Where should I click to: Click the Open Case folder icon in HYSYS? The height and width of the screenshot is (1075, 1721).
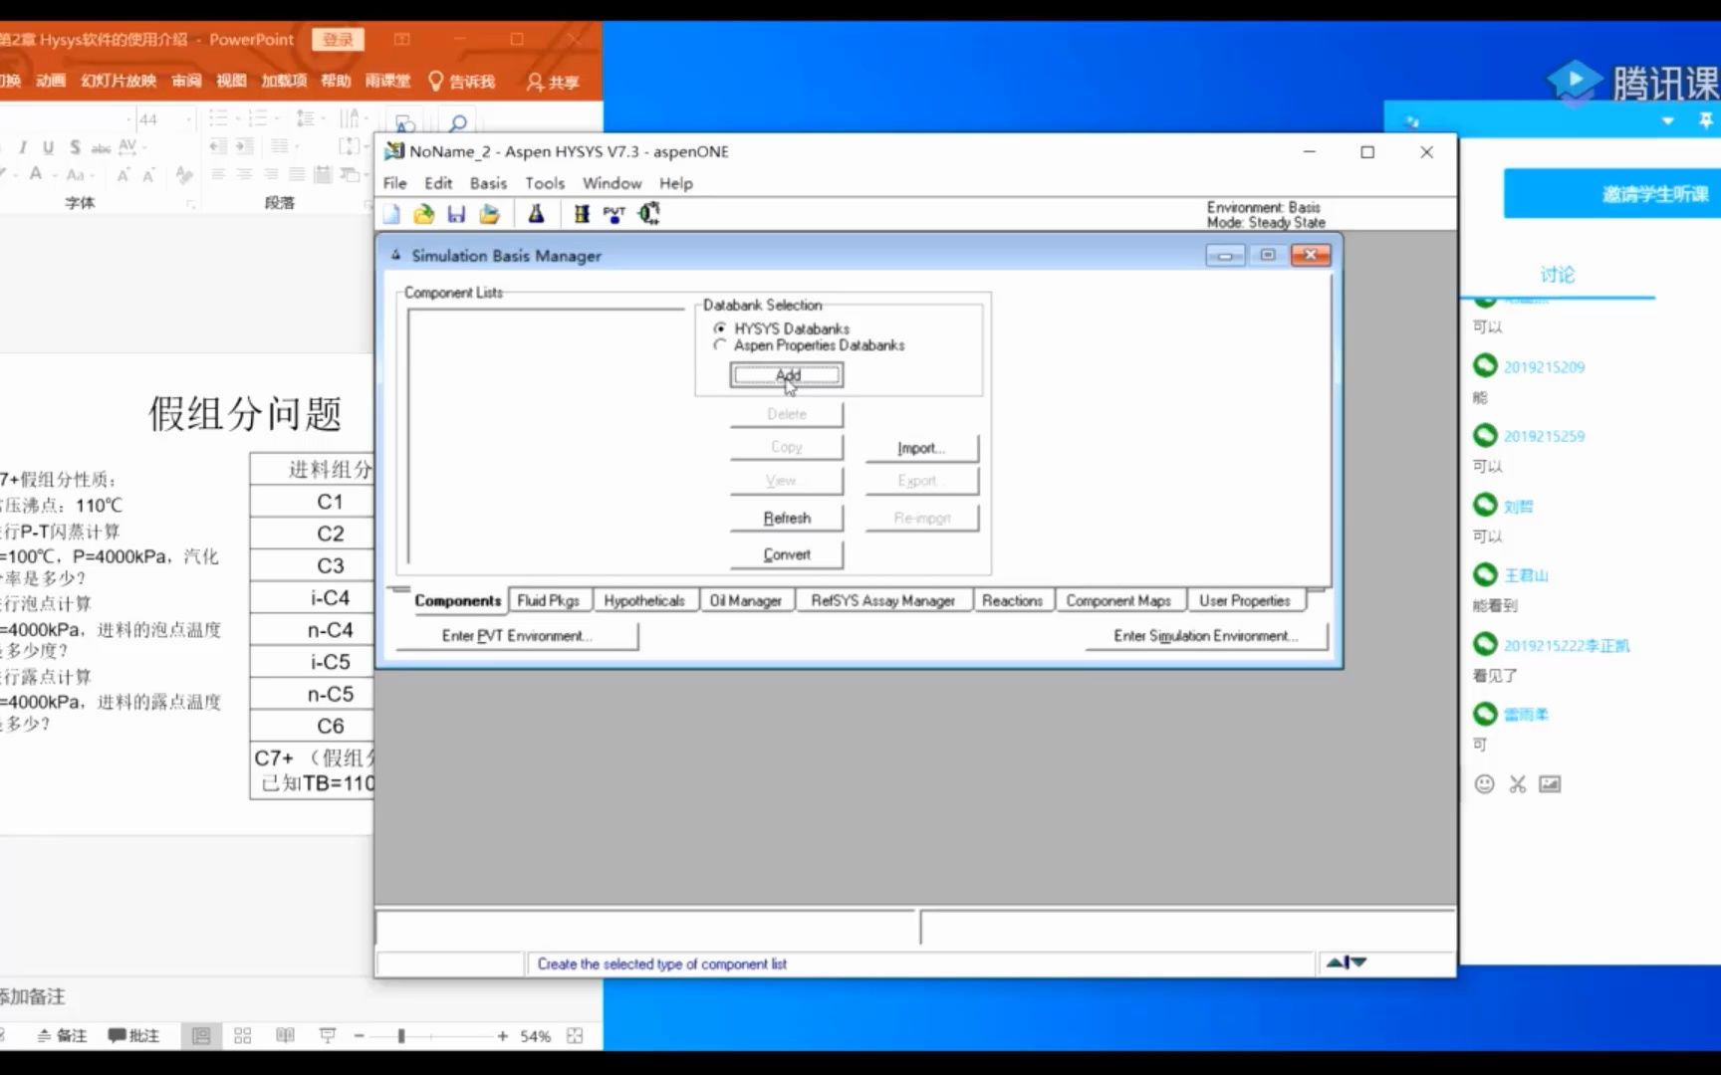424,213
